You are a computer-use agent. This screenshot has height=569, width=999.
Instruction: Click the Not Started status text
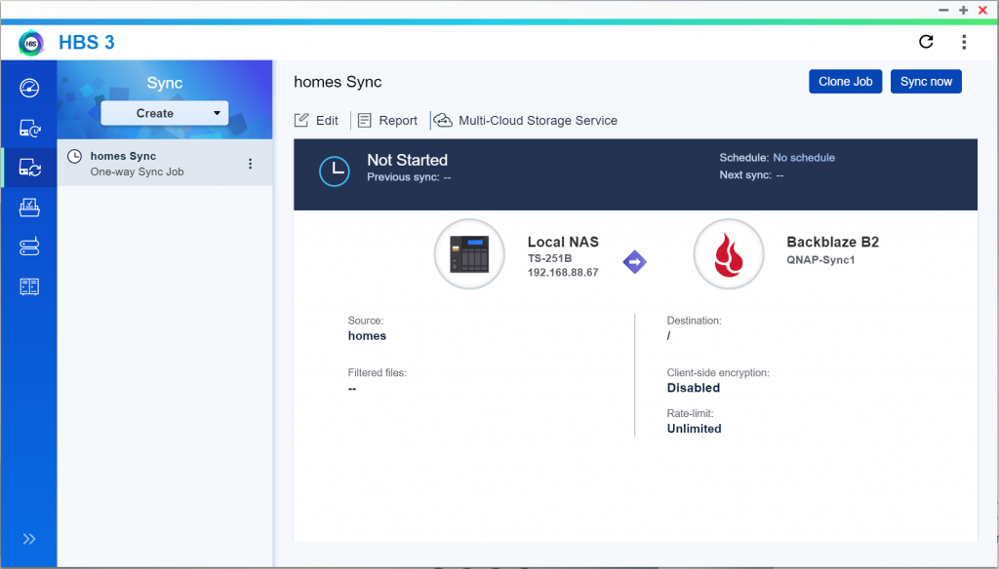pyautogui.click(x=407, y=160)
